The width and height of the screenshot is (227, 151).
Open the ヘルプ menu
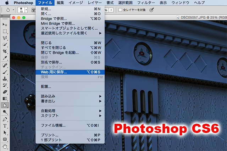pyautogui.click(x=199, y=2)
